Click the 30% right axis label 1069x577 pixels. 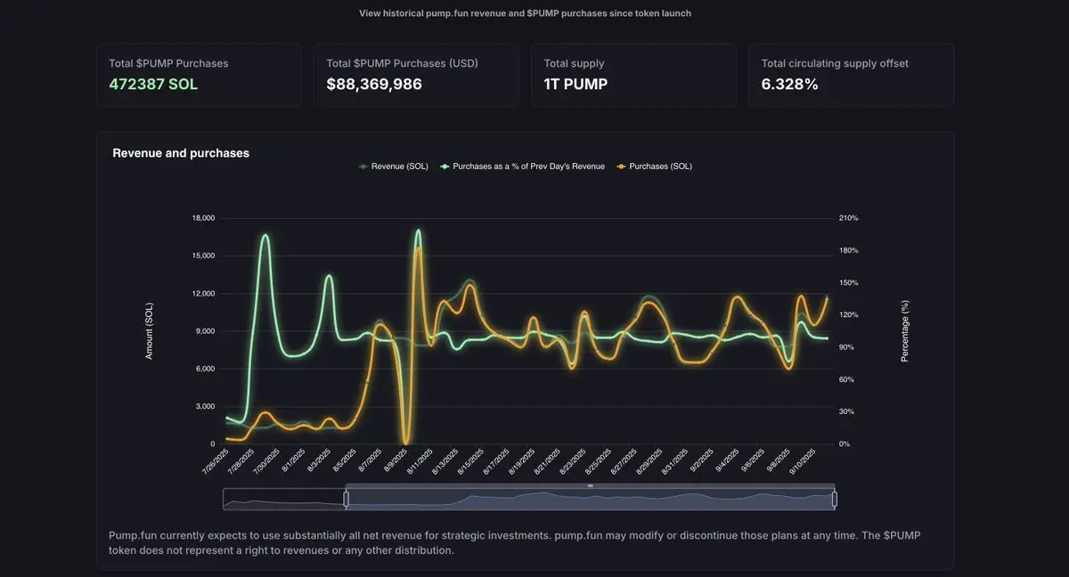point(846,411)
